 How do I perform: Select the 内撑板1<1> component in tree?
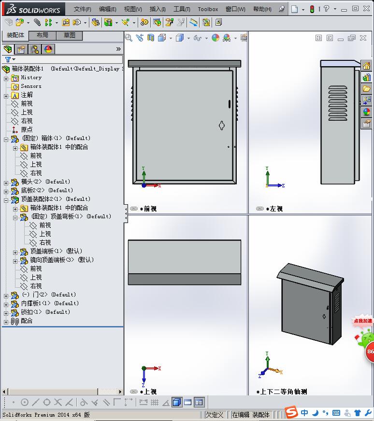pos(50,303)
